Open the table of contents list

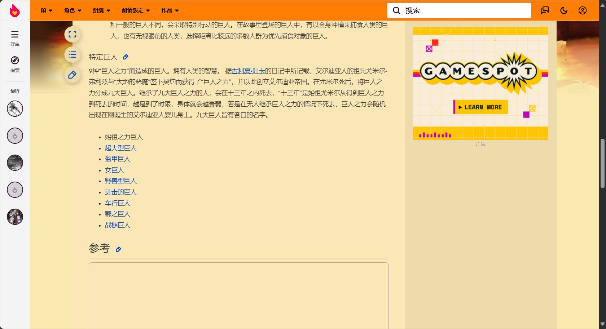(x=73, y=55)
